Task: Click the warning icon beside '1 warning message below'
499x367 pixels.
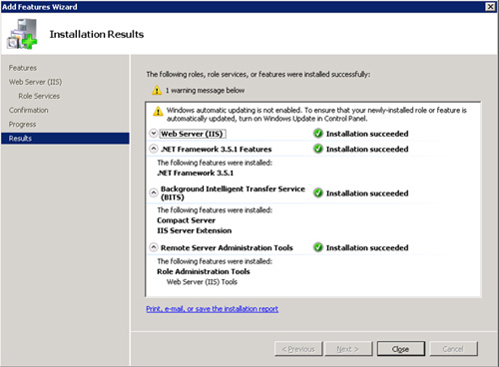Action: tap(157, 90)
